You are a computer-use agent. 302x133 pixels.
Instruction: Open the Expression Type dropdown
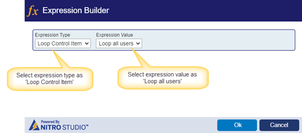click(63, 43)
